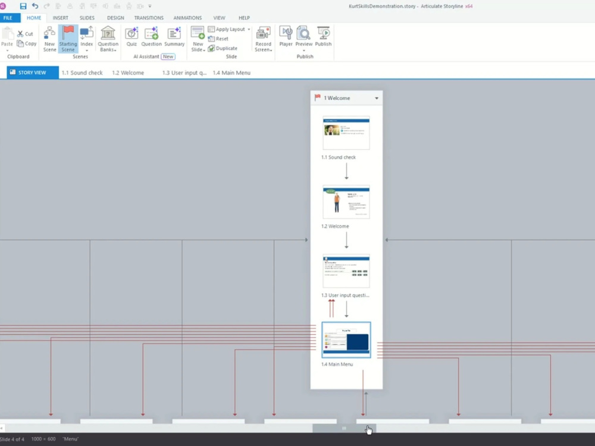Click the Slide 4 of 4 status text
This screenshot has width=595, height=446.
12,439
